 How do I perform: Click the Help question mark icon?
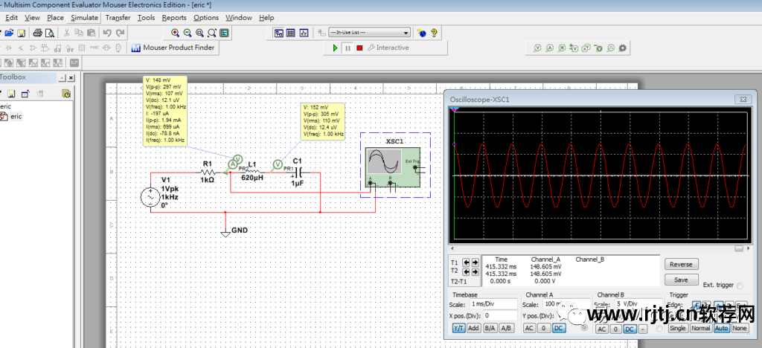click(x=434, y=33)
